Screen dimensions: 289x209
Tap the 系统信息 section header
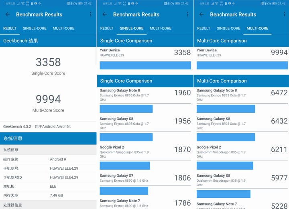[48, 138]
